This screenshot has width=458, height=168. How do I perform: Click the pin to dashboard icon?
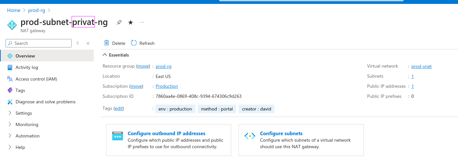point(119,22)
